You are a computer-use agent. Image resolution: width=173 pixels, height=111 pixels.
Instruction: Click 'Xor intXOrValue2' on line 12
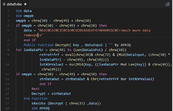pos(136,79)
